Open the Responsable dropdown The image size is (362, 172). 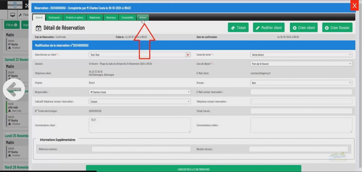(140, 92)
